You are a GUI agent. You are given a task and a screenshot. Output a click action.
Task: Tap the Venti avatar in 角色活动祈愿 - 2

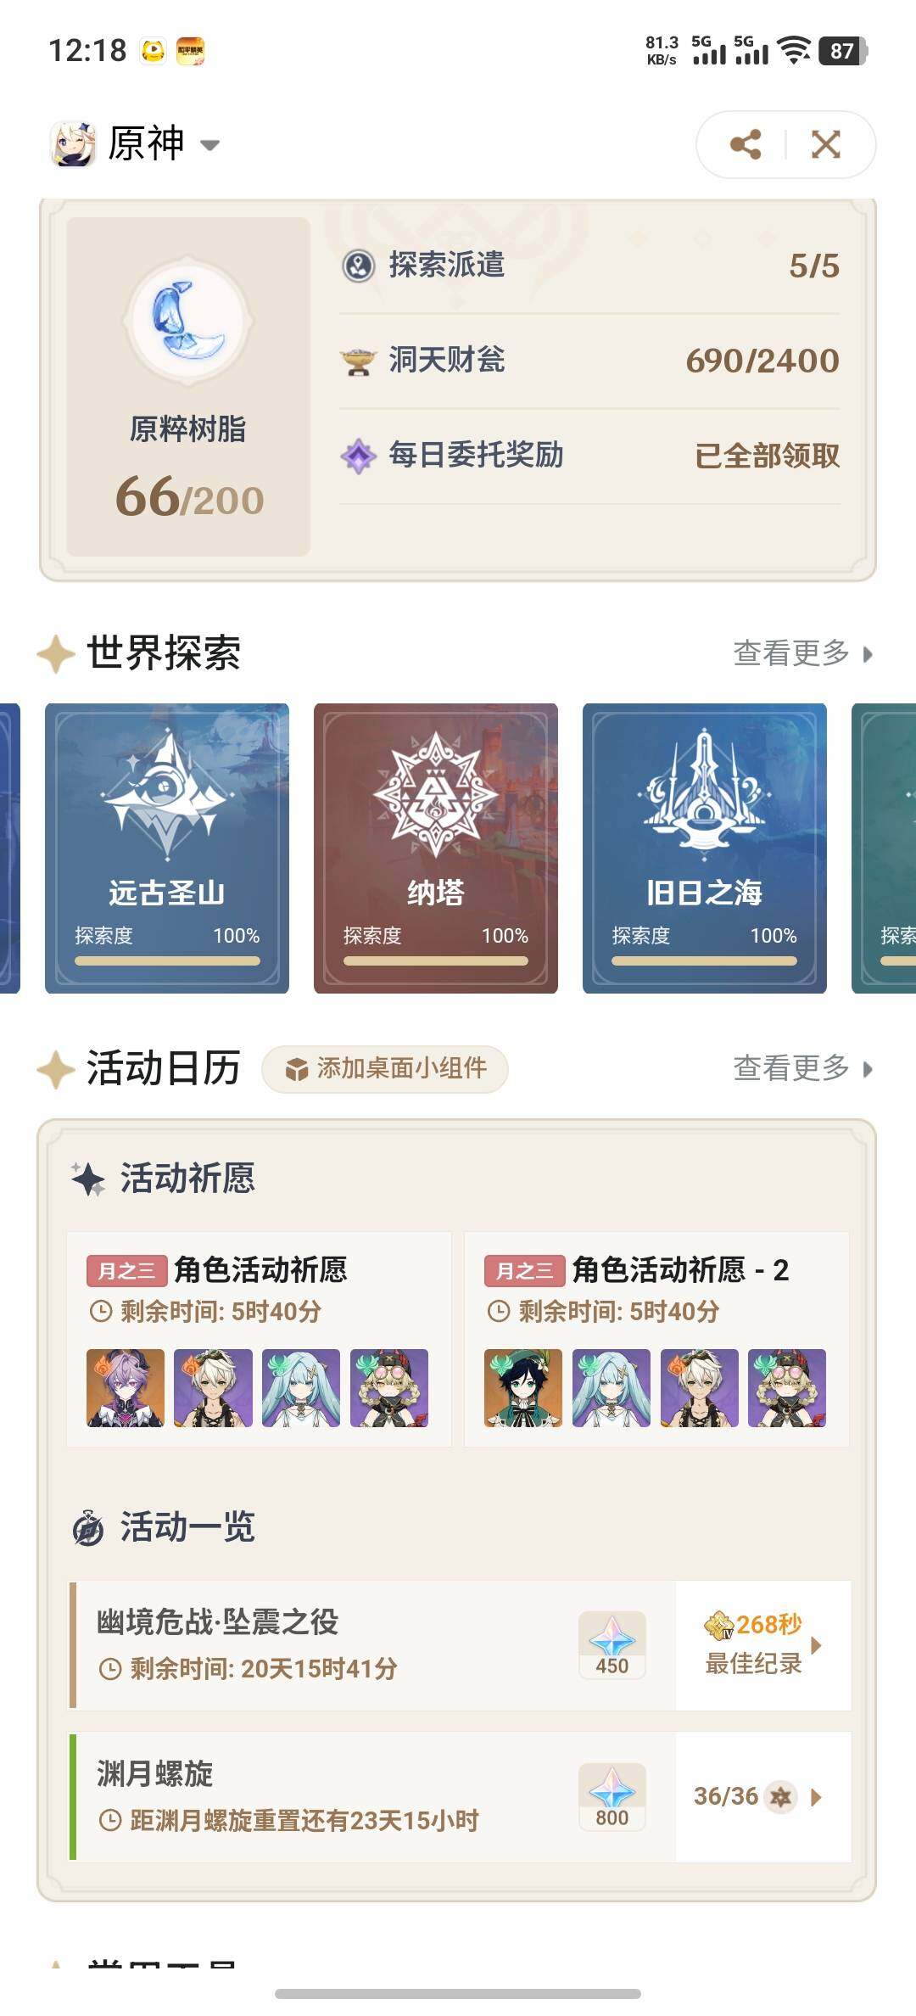coord(523,1388)
